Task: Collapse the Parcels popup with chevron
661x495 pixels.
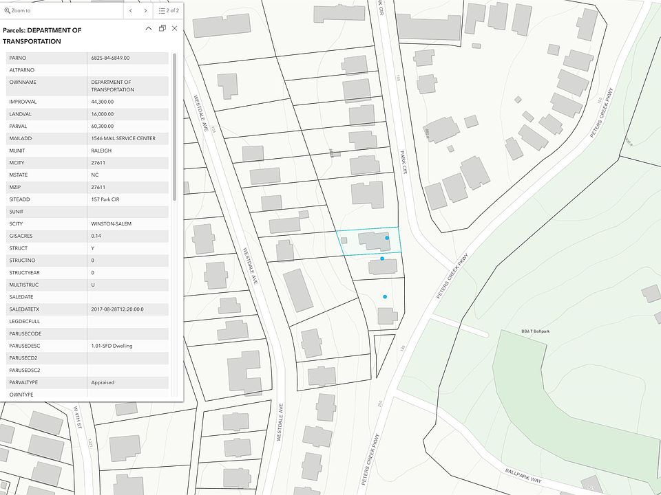Action: click(149, 28)
